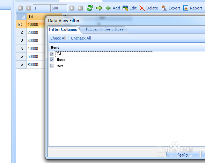Image resolution: width=205 pixels, height=163 pixels.
Task: Delete the selected record
Action: click(148, 8)
